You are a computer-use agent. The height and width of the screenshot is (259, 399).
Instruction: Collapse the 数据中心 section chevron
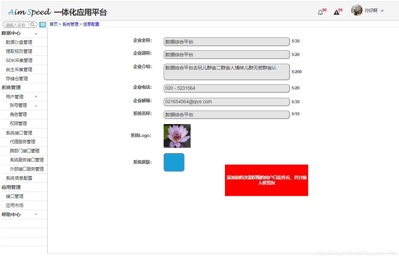click(x=36, y=34)
